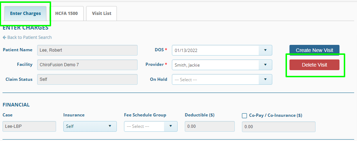Expand the Provider dropdown arrow
The height and width of the screenshot is (141, 357).
[x=265, y=65]
